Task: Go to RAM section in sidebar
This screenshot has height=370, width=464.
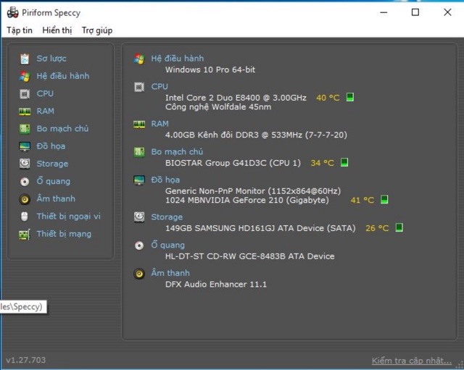Action: coord(45,111)
